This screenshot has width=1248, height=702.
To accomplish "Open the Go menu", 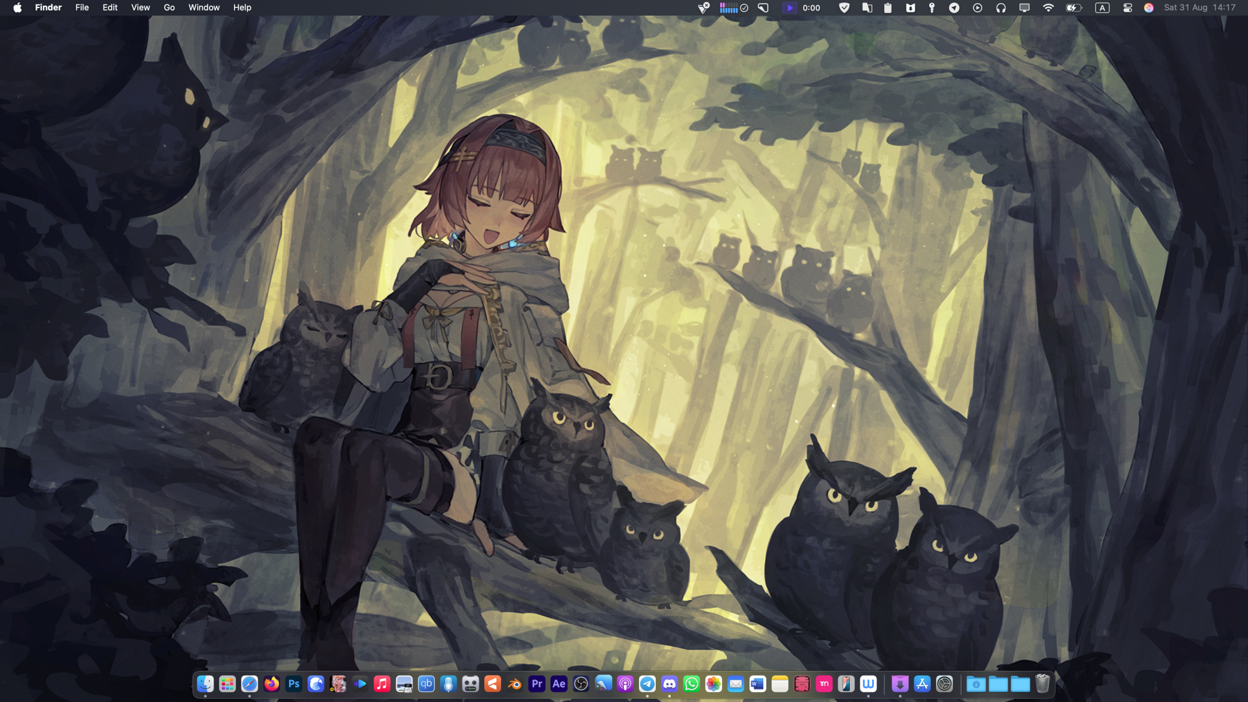I will 169,8.
